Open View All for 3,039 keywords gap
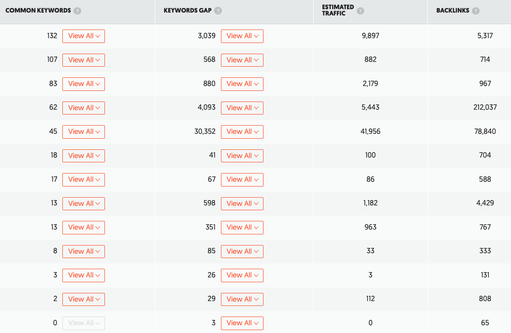 pos(242,36)
